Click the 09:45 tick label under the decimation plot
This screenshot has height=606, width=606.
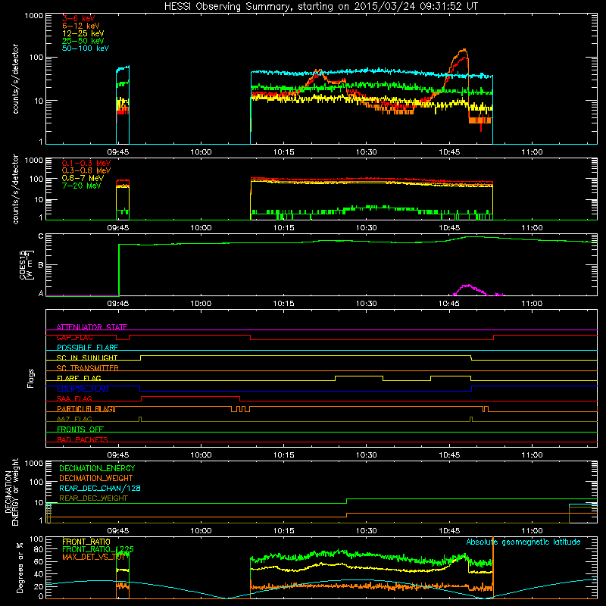pos(118,531)
